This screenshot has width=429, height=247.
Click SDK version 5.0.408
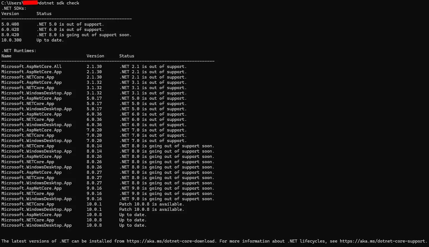pos(10,24)
